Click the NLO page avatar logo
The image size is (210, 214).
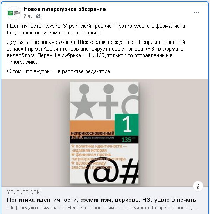coord(14,13)
